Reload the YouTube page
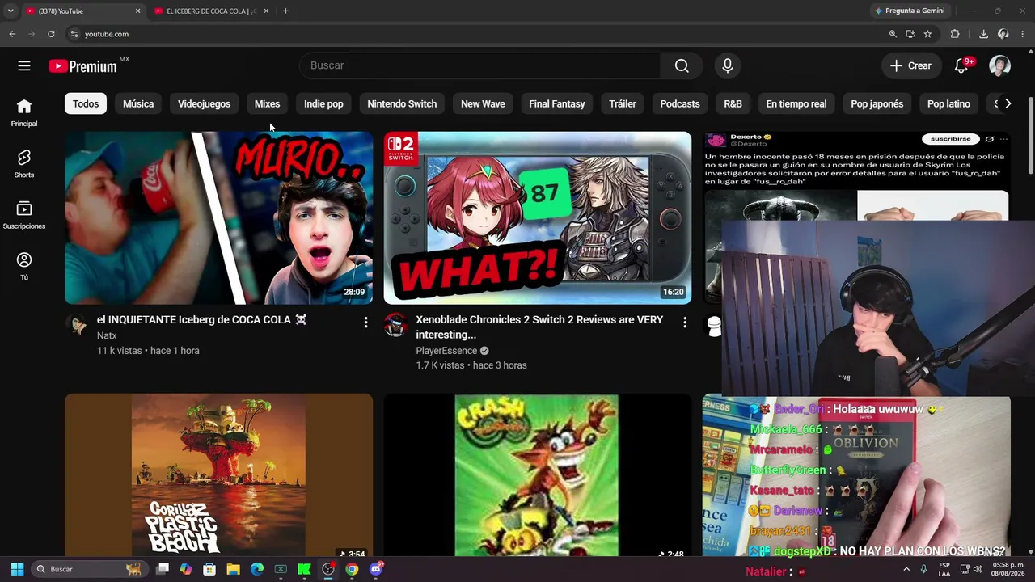 pyautogui.click(x=51, y=34)
